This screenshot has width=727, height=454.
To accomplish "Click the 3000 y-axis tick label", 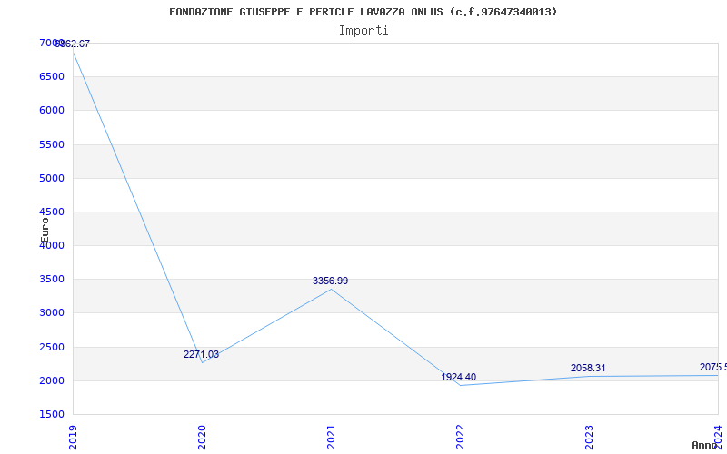I will click(52, 312).
